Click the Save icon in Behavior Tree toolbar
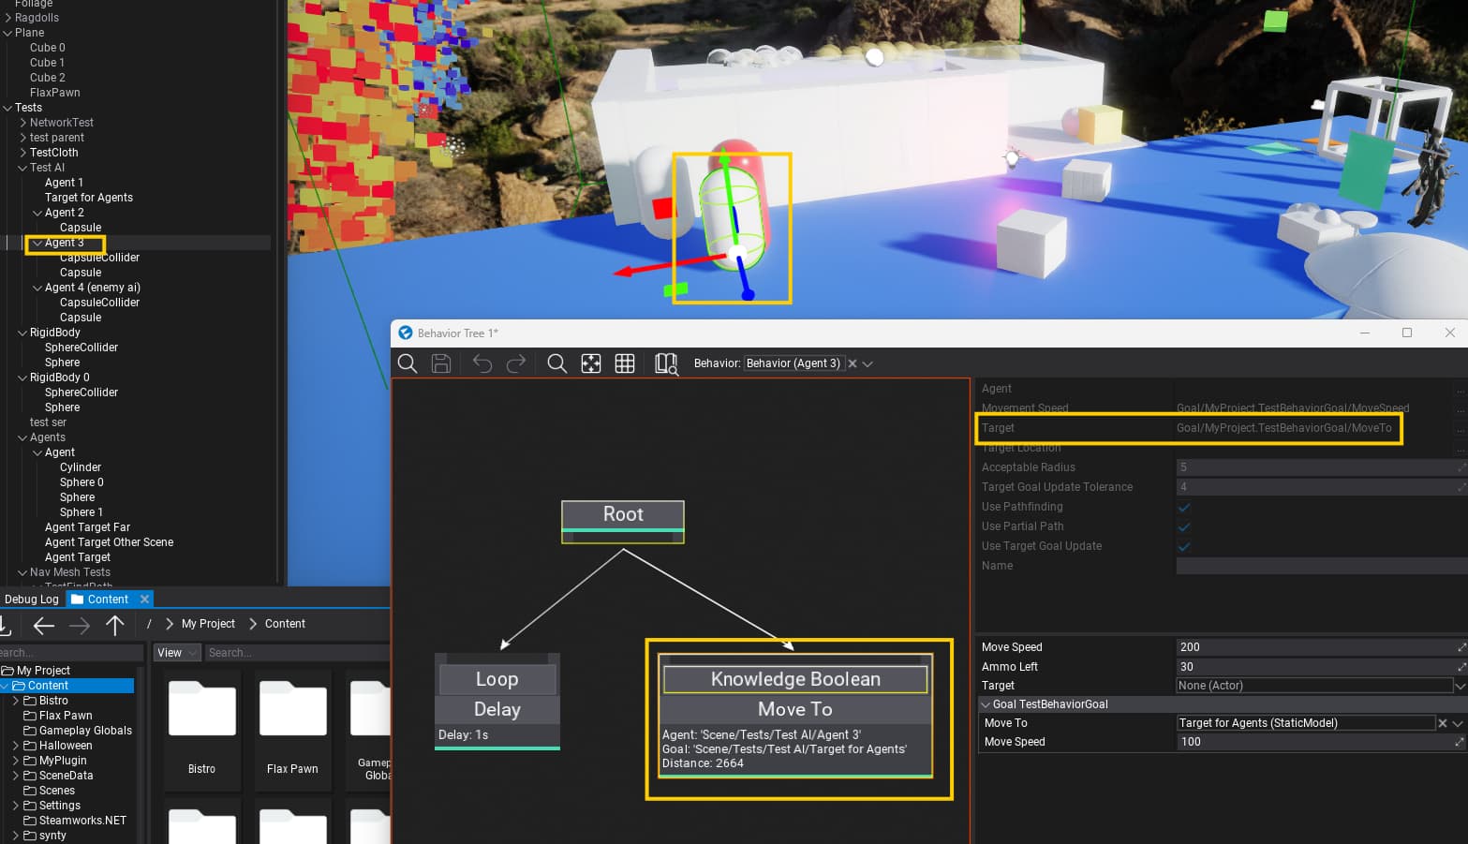1468x844 pixels. coord(441,363)
